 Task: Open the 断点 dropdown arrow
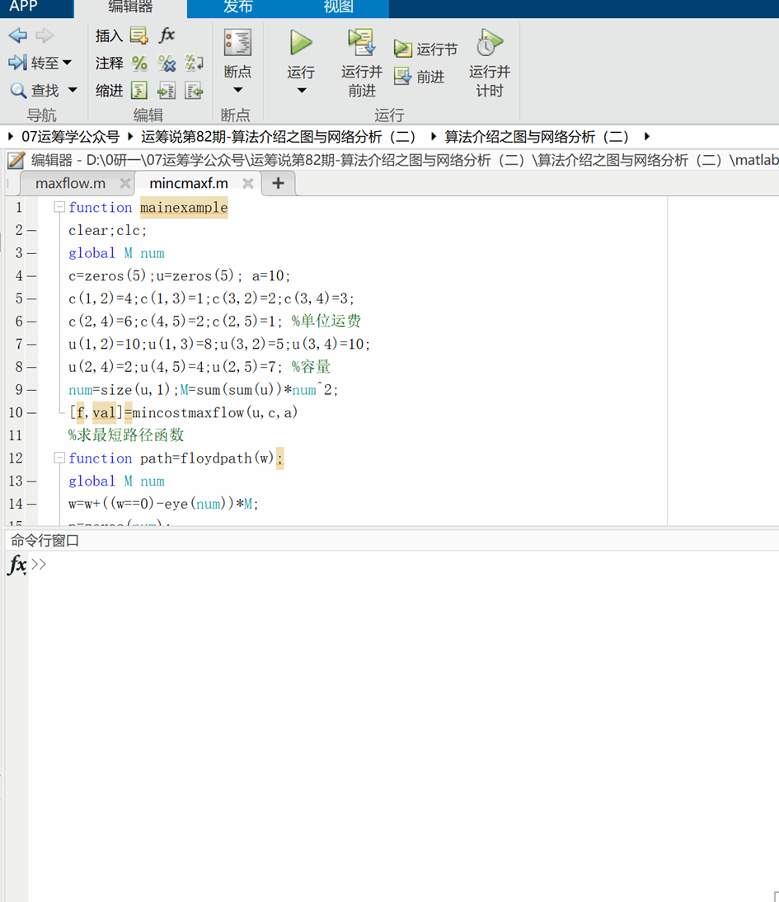[x=237, y=90]
